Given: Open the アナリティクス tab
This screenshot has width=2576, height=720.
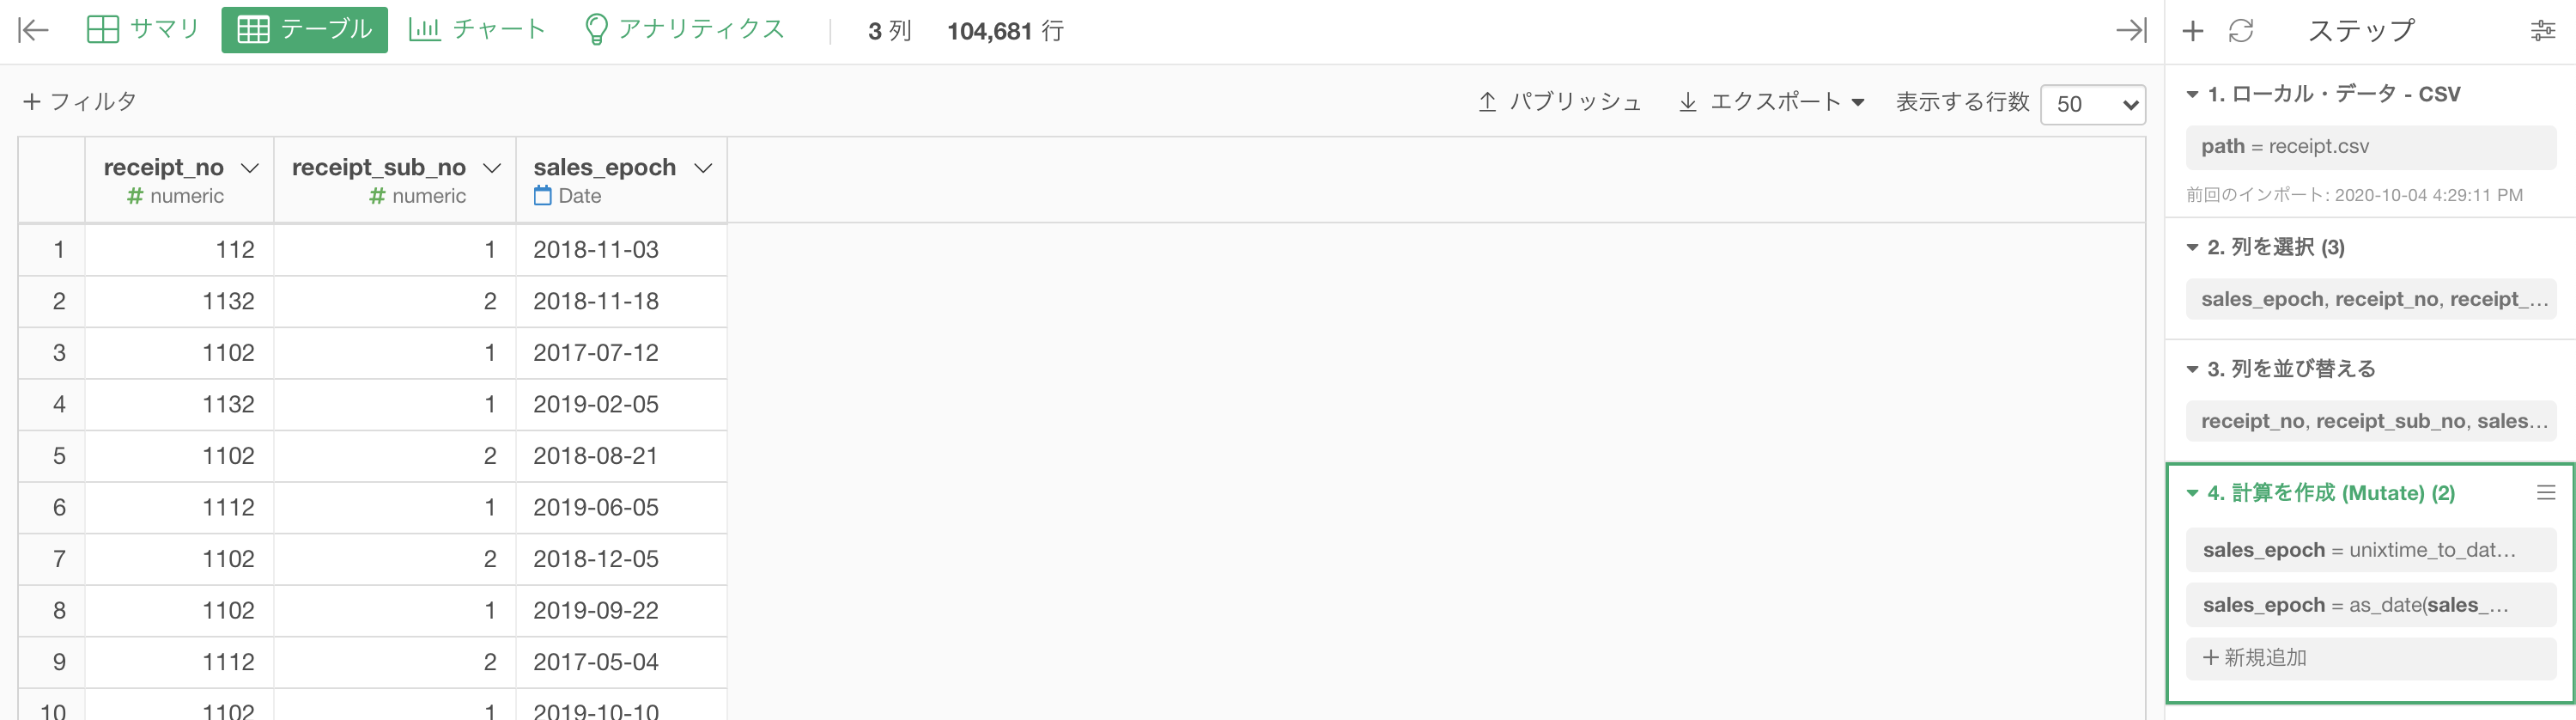Looking at the screenshot, I should click(684, 30).
